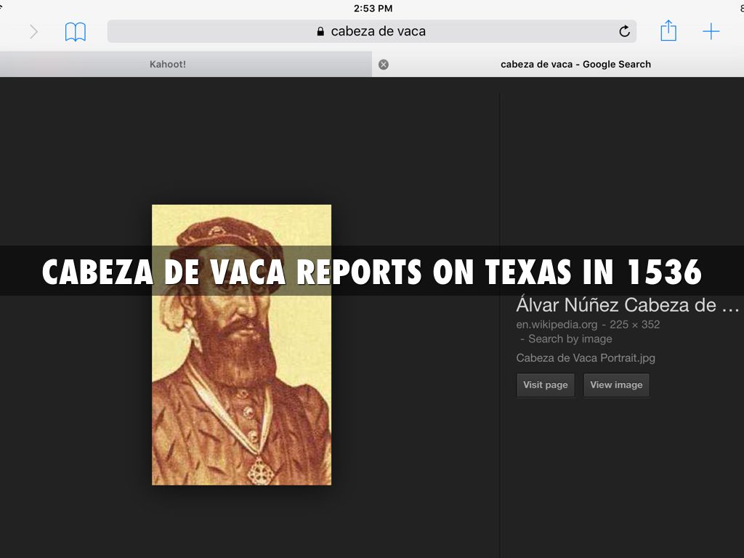Click the address bar showing cabeza de vaca
Viewport: 744px width, 558px height.
tap(378, 31)
